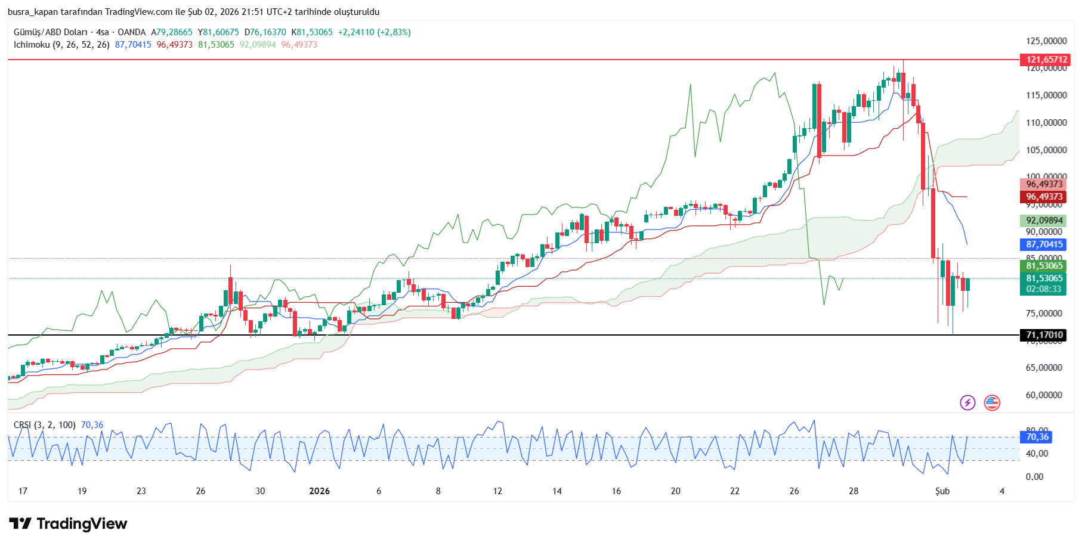1082x546 pixels.
Task: Click the 4sa timeframe text in the legend
Action: (x=103, y=32)
